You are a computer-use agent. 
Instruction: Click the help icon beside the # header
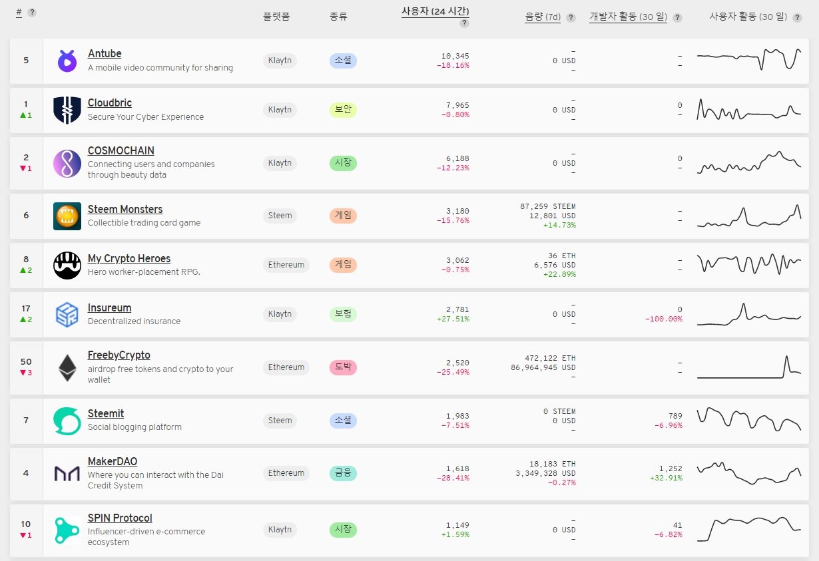click(32, 13)
